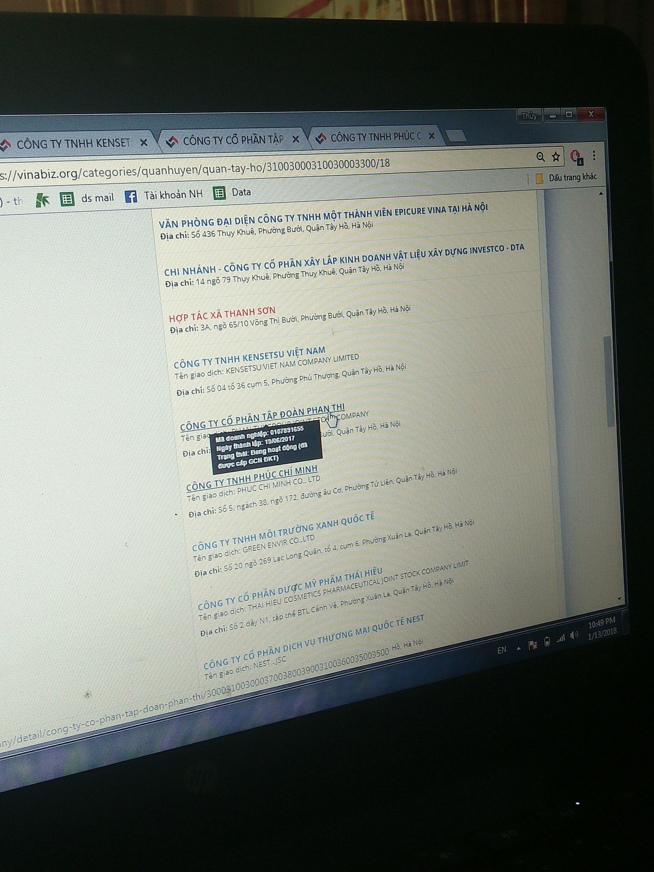The image size is (654, 872).
Task: Click address 14 ngõ 79 Thụy Khuê
Action: point(233,279)
